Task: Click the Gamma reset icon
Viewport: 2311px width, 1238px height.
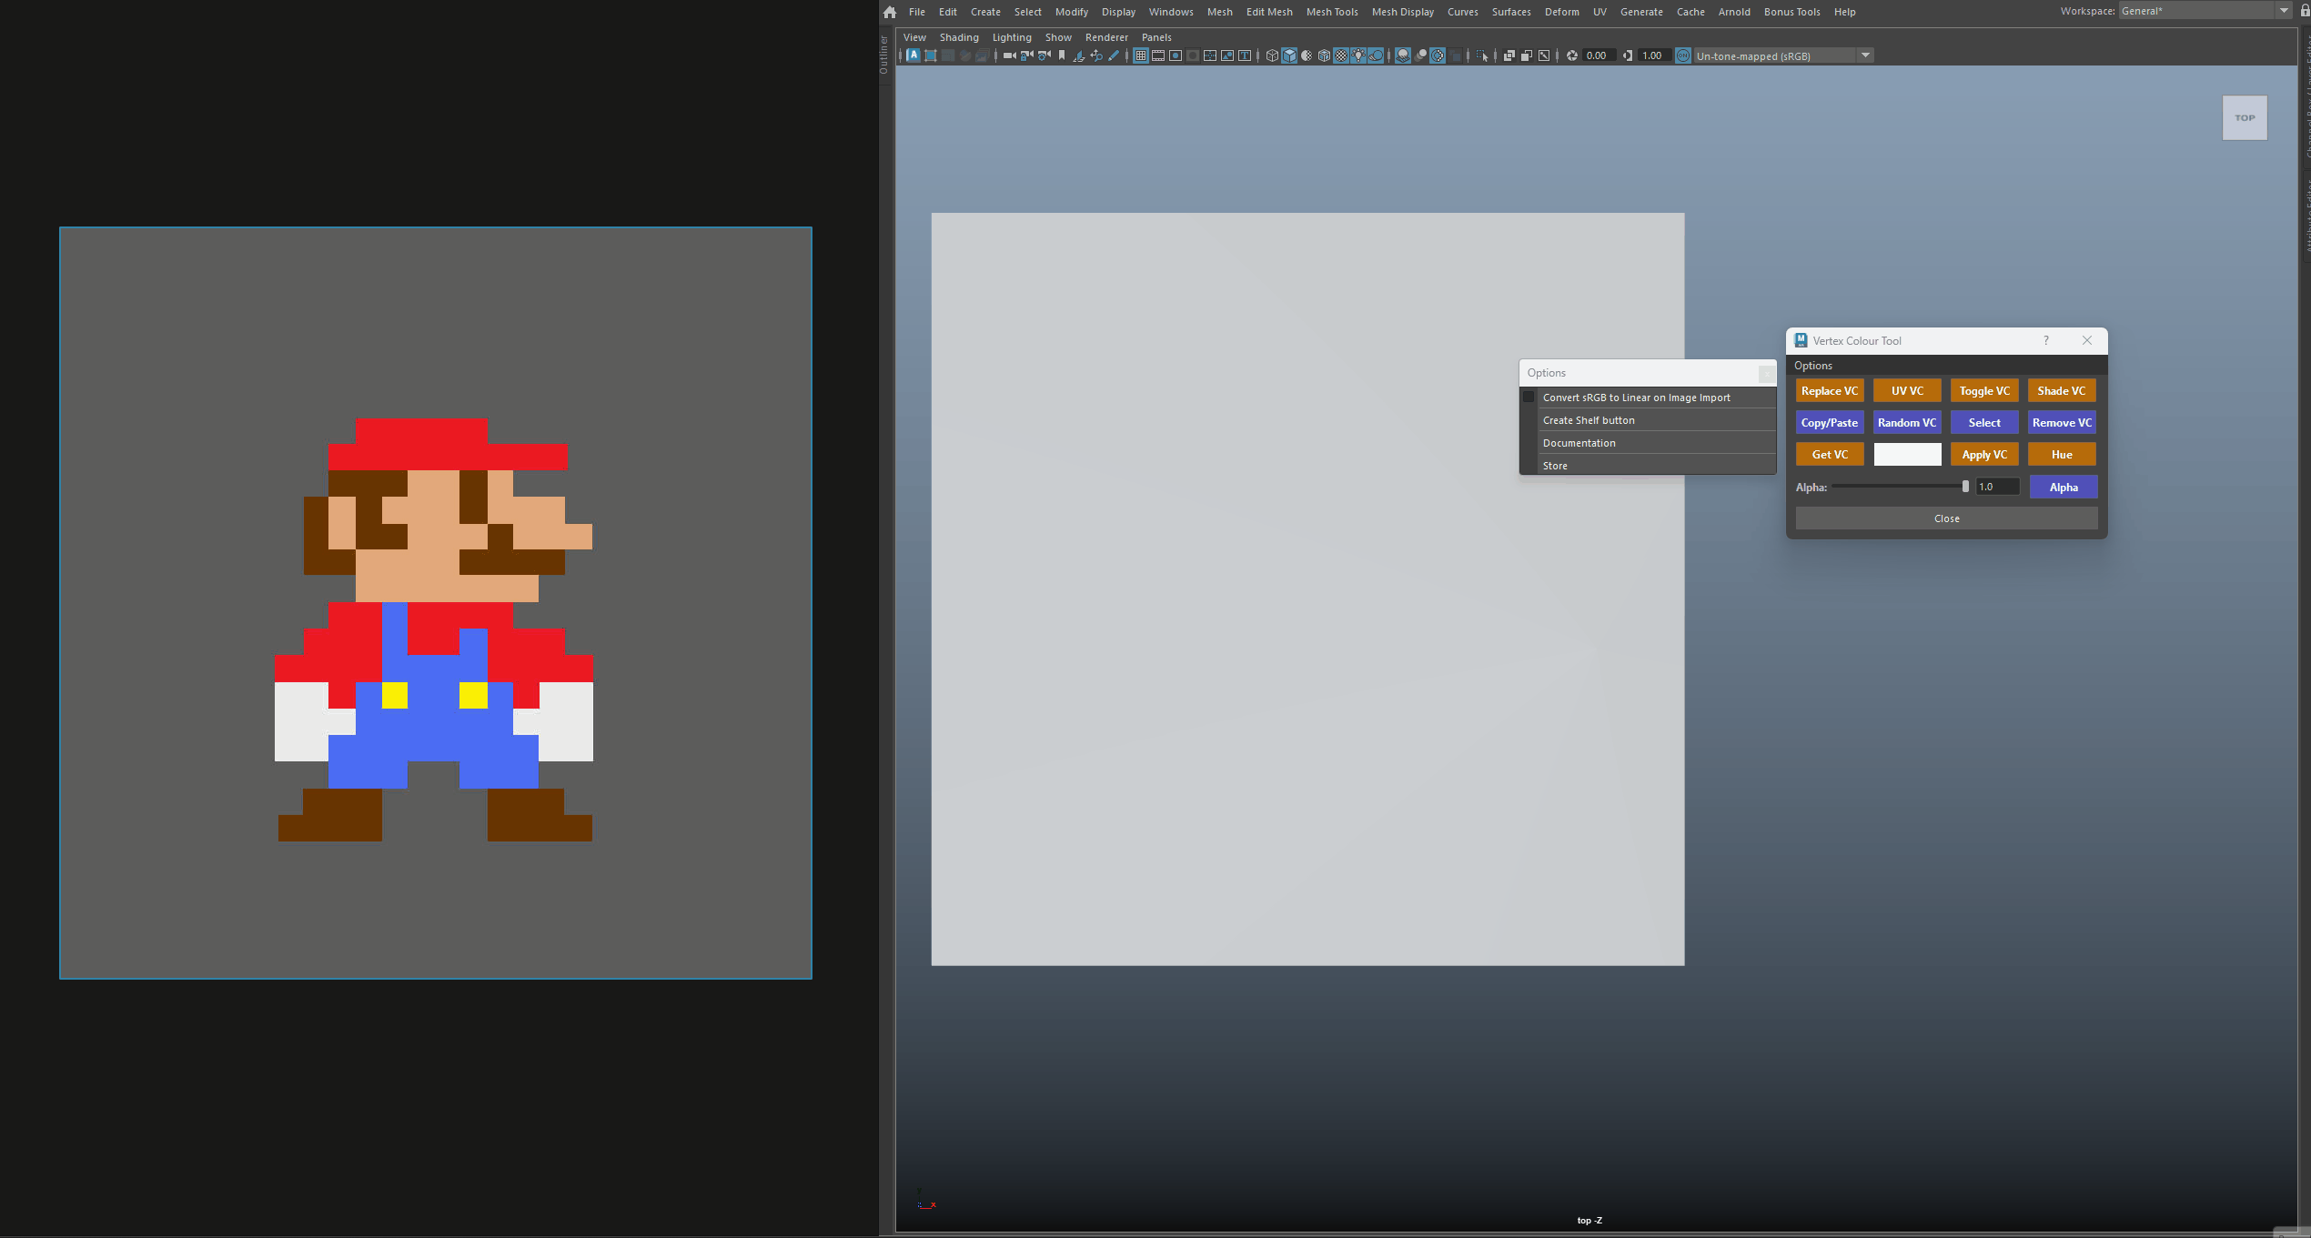Action: coord(1628,55)
